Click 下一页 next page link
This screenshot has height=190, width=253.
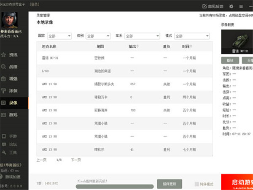pyautogui.click(x=75, y=160)
